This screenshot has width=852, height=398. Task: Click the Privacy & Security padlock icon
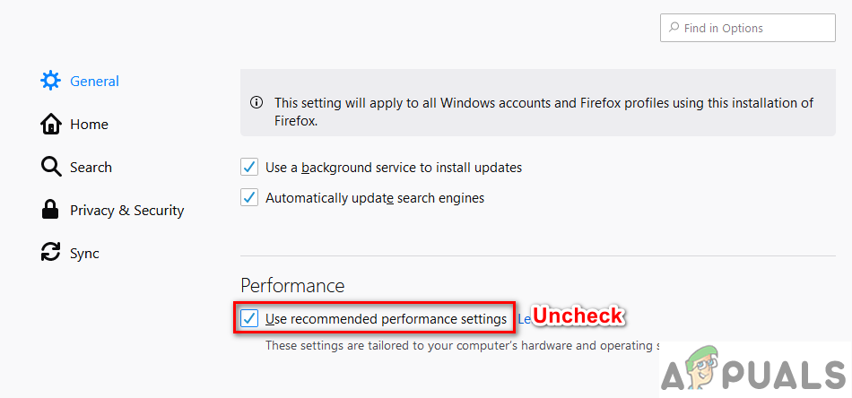point(50,210)
